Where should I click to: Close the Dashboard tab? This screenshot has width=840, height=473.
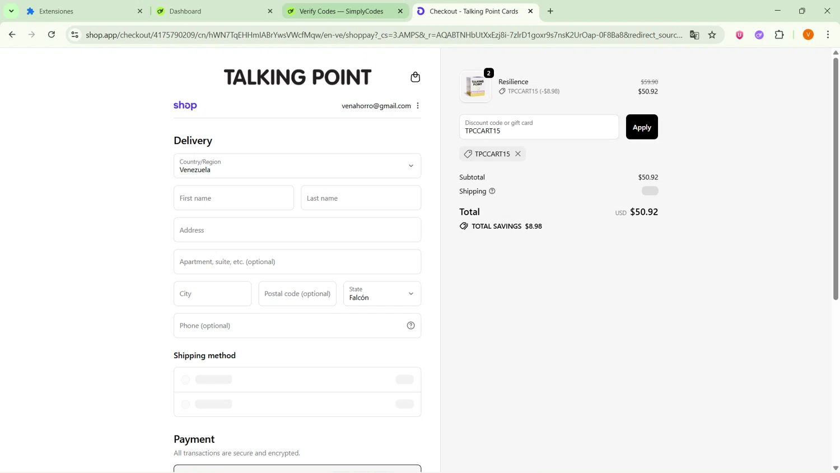point(270,11)
